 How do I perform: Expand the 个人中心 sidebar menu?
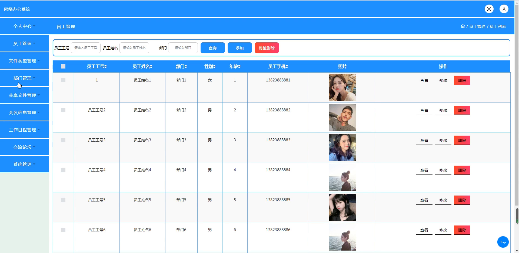coord(24,26)
